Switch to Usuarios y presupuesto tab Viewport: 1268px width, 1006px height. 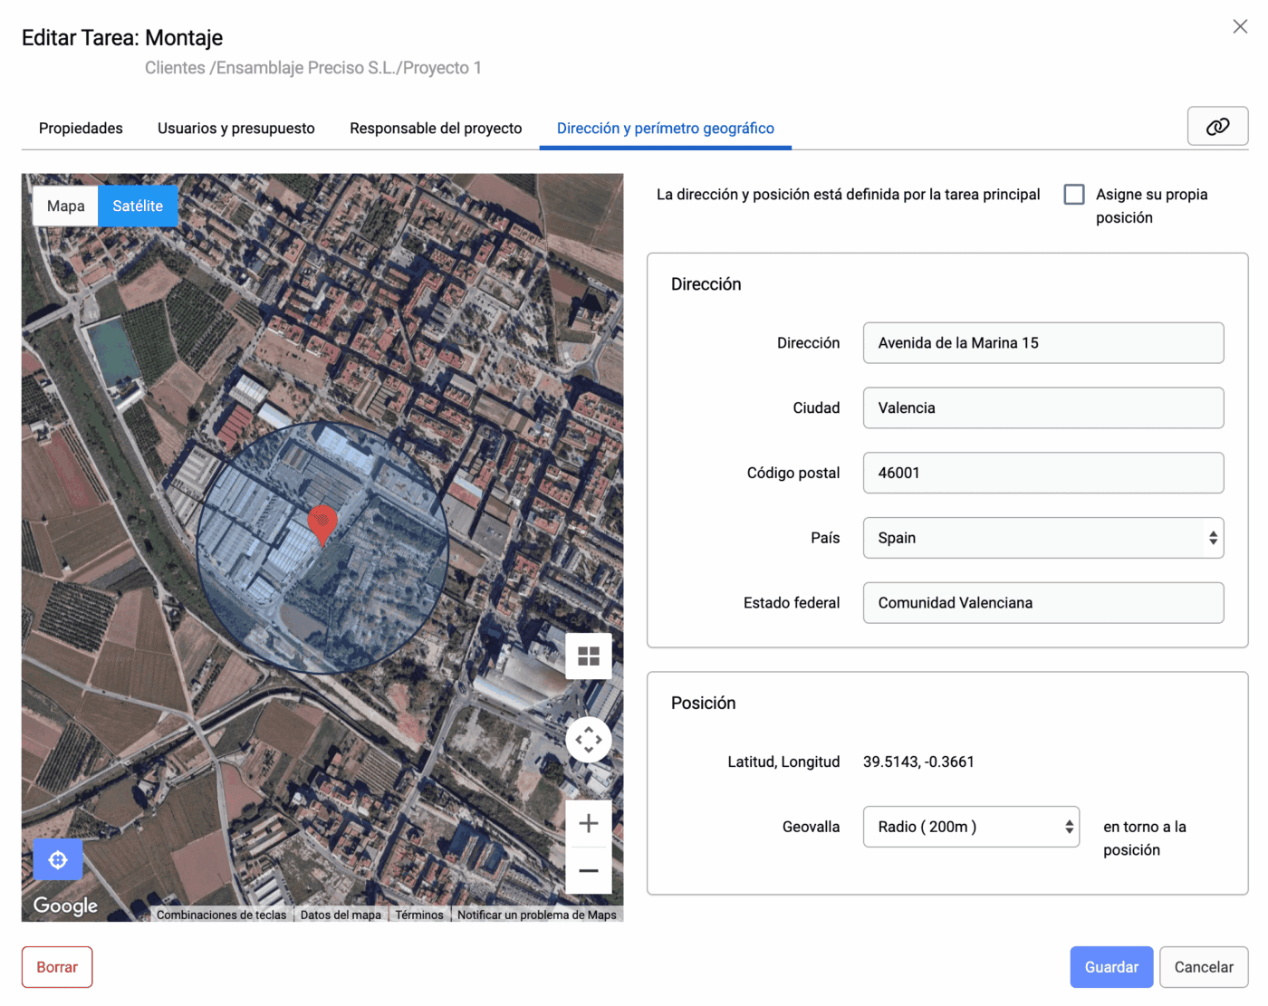coord(236,129)
